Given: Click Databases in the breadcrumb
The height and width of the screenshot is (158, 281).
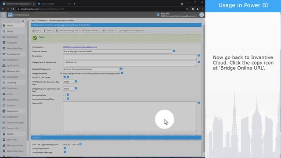Looking at the screenshot, I should 42,21.
